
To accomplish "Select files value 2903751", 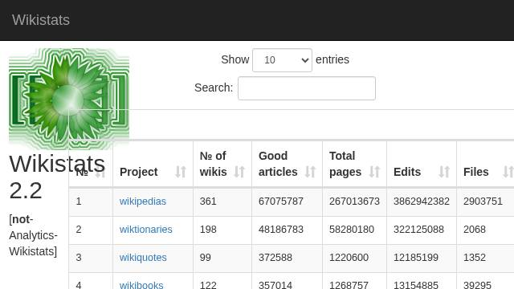I will (483, 201).
